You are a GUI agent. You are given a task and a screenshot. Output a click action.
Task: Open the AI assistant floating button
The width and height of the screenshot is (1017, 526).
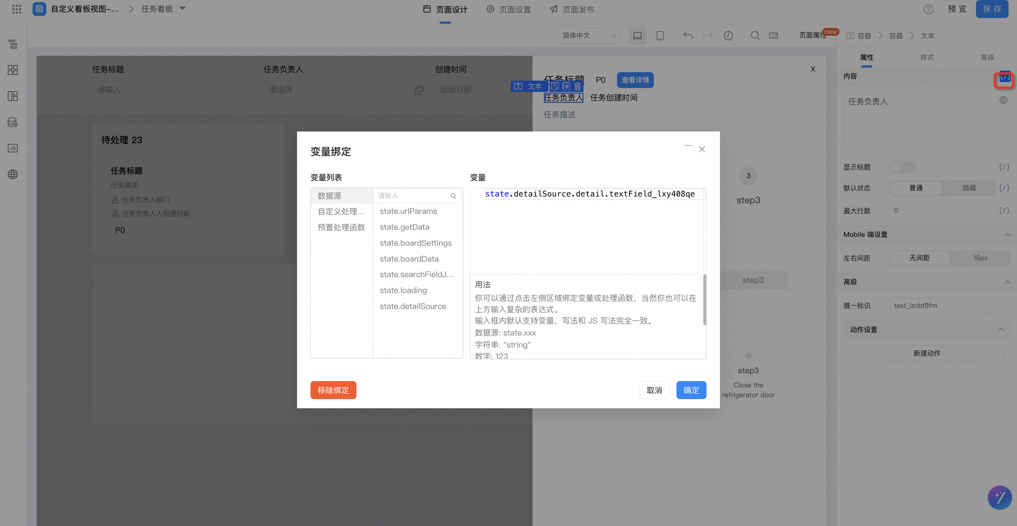tap(1000, 498)
